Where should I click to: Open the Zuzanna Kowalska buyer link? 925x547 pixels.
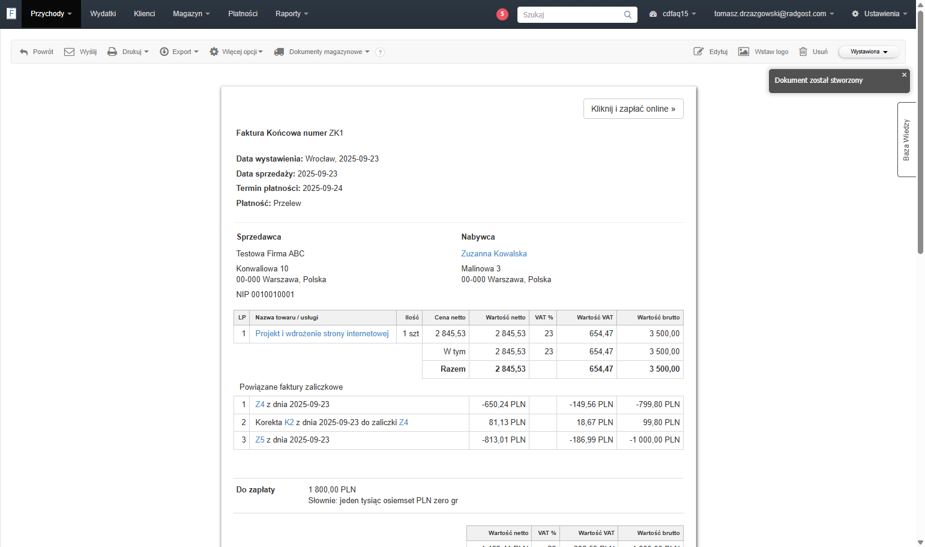click(494, 254)
